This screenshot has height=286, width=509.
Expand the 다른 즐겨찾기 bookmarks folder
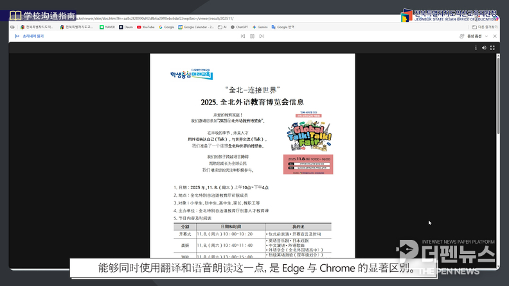click(485, 27)
